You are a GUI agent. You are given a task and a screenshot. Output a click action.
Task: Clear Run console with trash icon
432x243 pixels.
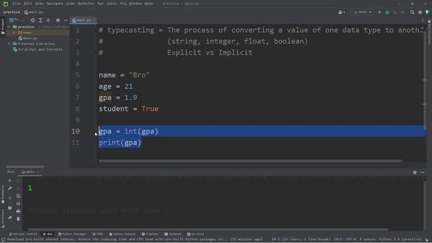point(18,219)
